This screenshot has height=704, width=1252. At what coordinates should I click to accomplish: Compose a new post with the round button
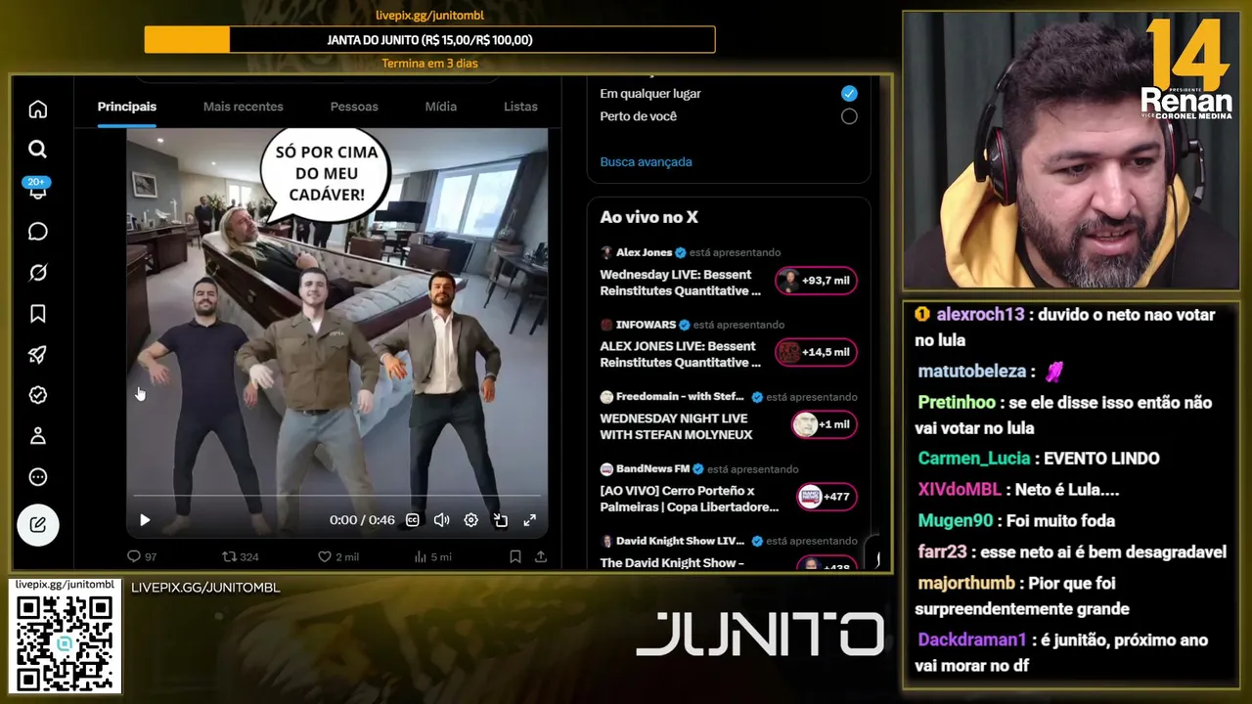pyautogui.click(x=38, y=525)
